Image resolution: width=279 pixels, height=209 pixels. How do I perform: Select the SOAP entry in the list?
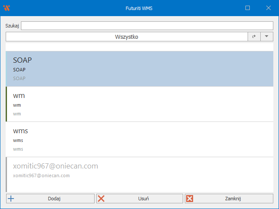tap(139, 69)
